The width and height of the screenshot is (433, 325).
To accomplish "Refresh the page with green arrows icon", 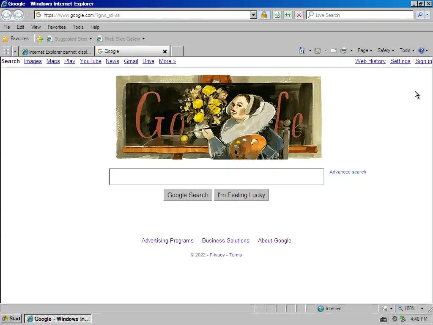I will point(288,15).
